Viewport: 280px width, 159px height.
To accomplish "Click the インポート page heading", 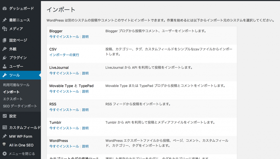I will tap(61, 10).
